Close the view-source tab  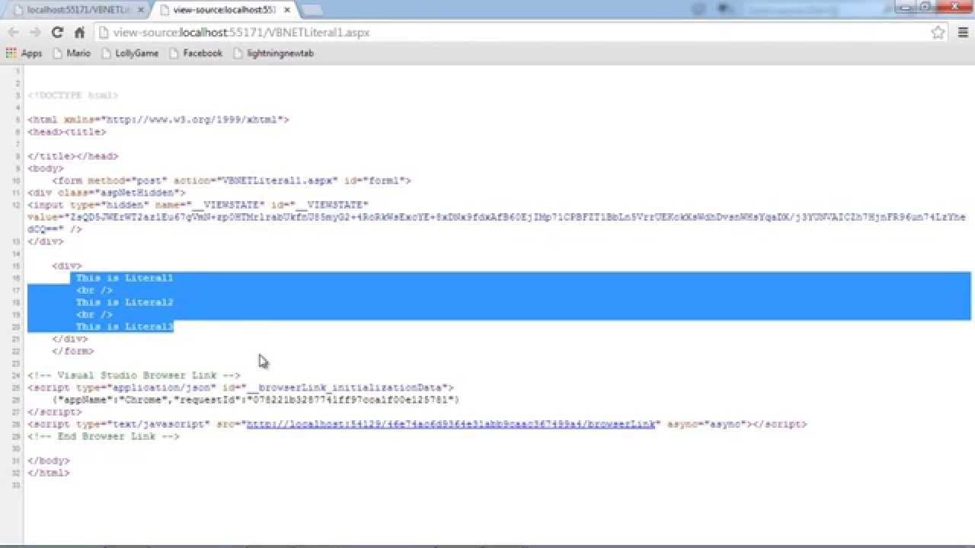286,10
